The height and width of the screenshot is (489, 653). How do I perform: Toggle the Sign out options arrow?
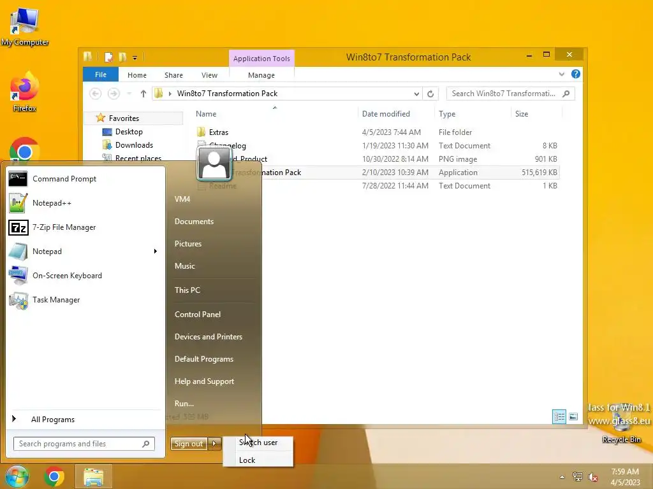(x=214, y=444)
